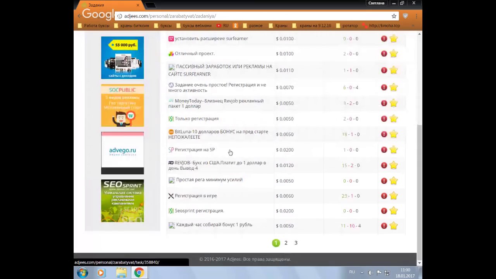Viewport: 496px width, 279px height.
Task: Click red alert icon for 'Задание очень простое' row
Action: tap(384, 88)
